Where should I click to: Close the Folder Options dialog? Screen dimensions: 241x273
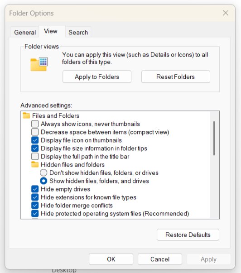pos(226,13)
